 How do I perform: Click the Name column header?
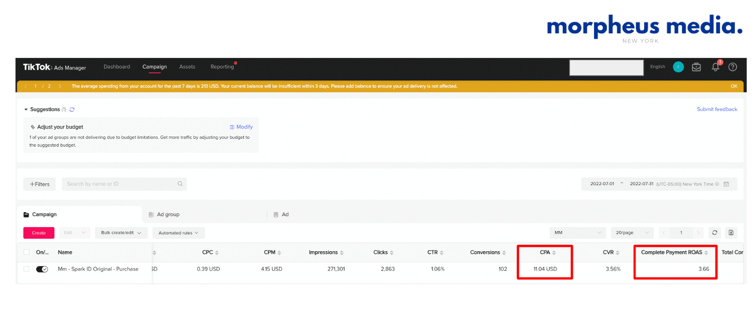[65, 252]
